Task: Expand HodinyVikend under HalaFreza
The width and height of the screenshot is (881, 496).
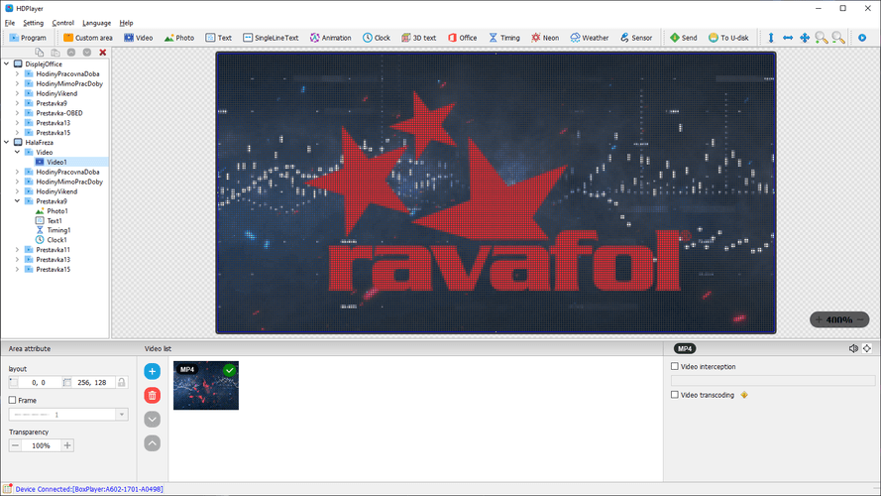Action: tap(17, 191)
